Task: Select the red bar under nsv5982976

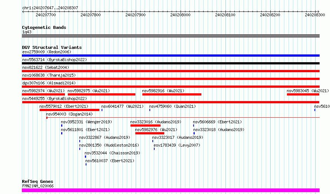Action: click(x=150, y=133)
